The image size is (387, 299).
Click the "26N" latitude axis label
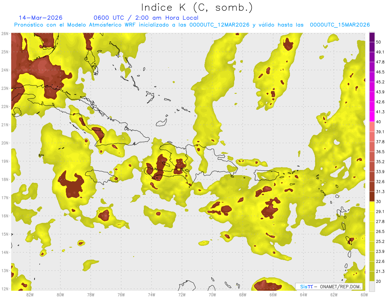click(5, 34)
